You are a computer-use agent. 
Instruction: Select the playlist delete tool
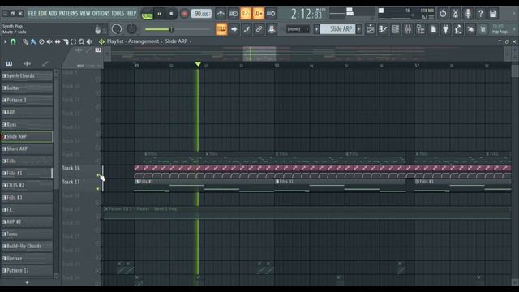(41, 41)
